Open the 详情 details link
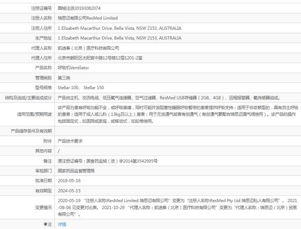The width and height of the screenshot is (301, 229). (x=62, y=224)
